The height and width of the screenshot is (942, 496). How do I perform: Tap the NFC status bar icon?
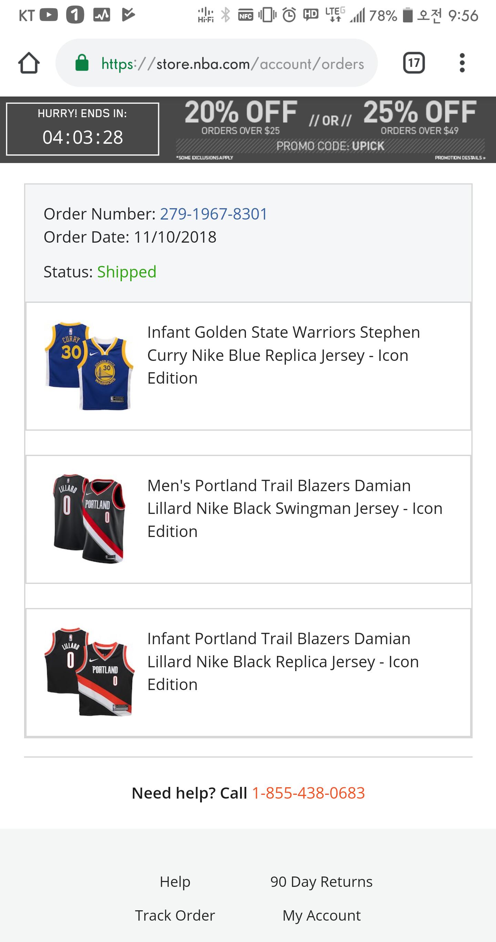click(x=246, y=16)
